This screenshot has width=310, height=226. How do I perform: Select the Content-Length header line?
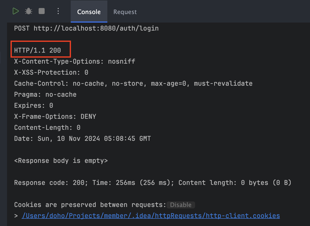(x=47, y=128)
